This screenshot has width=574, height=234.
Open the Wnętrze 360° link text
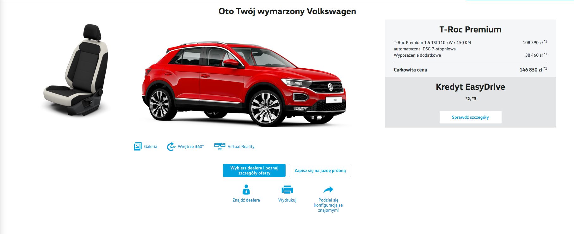[x=191, y=146]
